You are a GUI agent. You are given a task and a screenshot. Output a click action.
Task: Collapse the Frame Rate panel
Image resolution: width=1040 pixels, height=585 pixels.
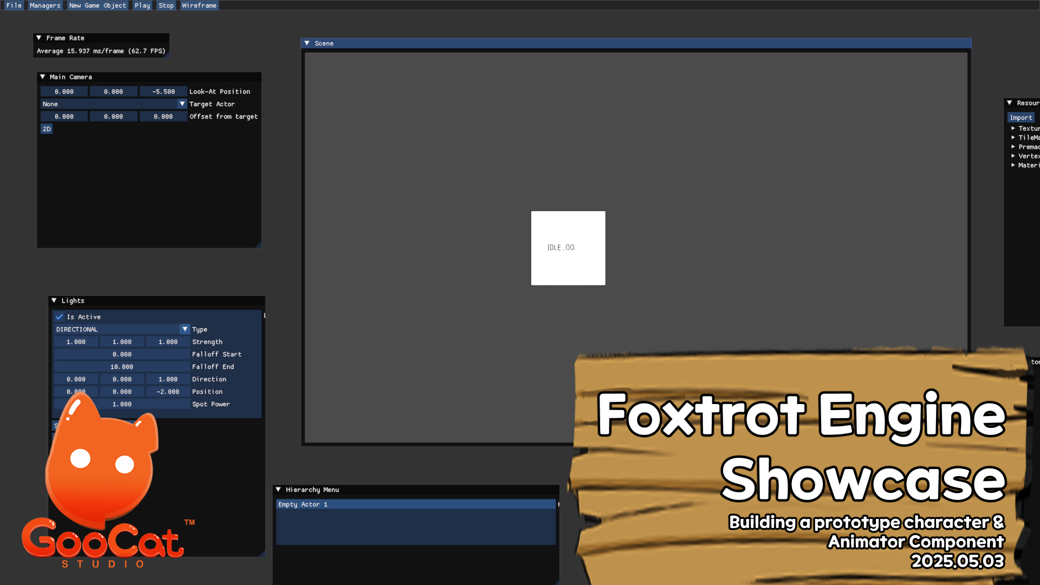click(39, 38)
